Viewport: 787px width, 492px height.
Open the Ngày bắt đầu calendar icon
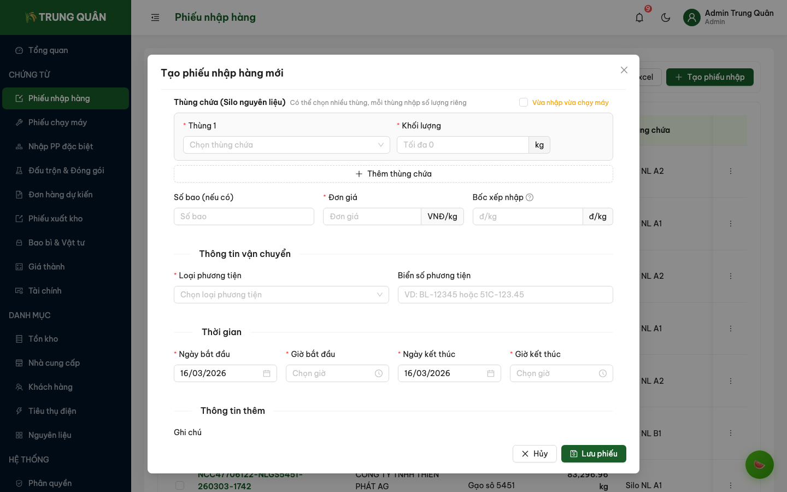point(267,373)
